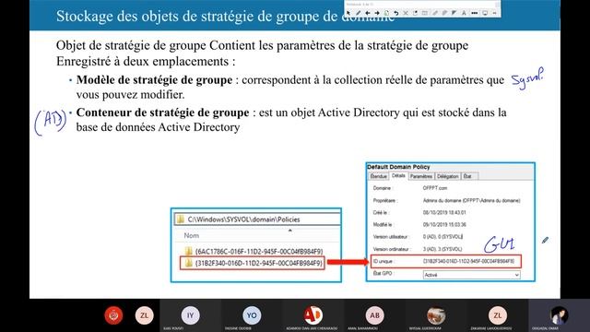This screenshot has height=332, width=590.
Task: Undo last annotation with curved arrow
Action: coord(396,13)
